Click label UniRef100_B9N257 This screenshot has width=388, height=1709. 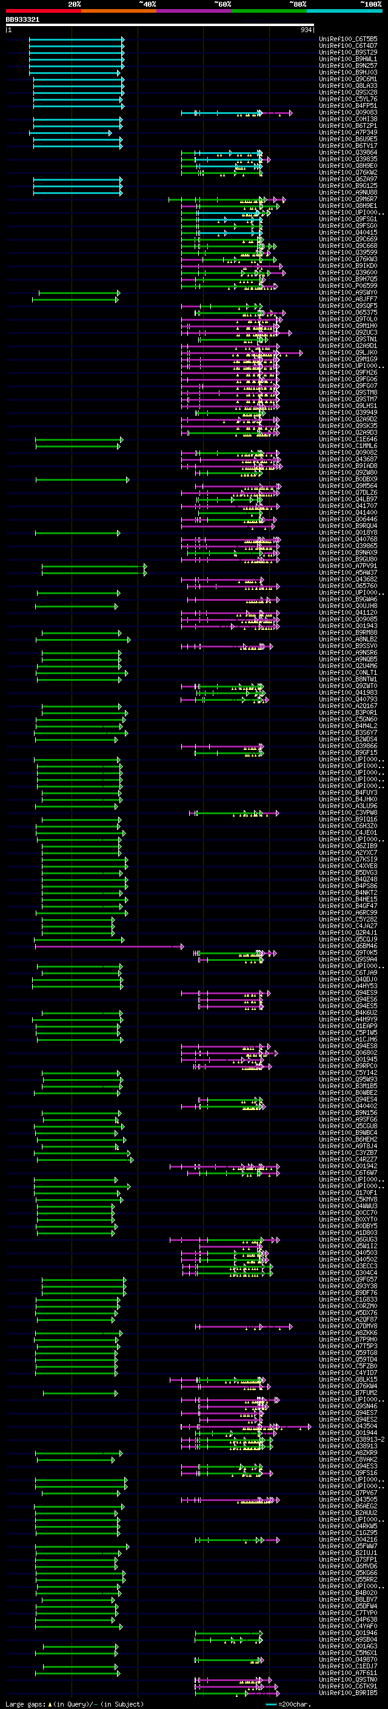[348, 65]
